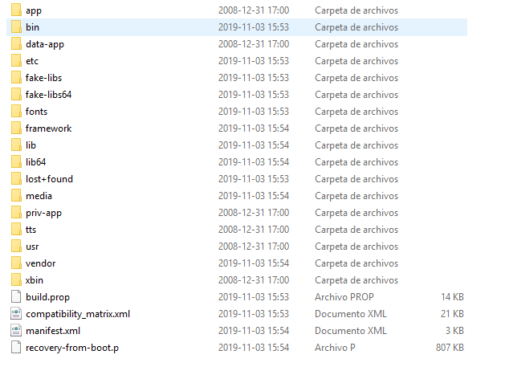Viewport: 509px width, 375px height.
Task: Click the etc folder icon
Action: click(x=16, y=61)
